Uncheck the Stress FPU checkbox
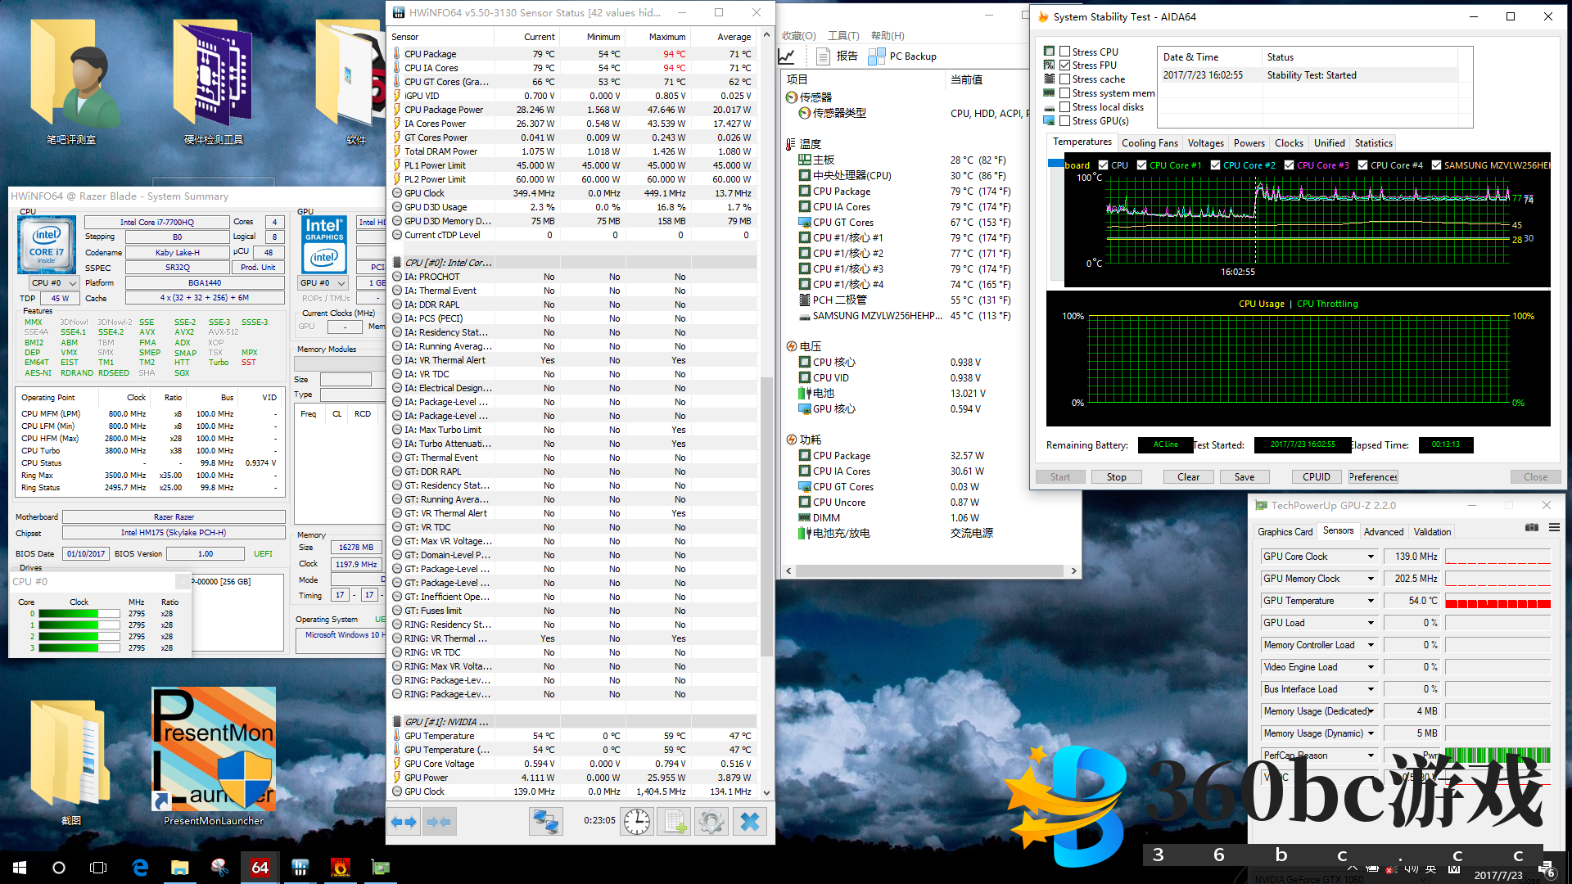 pyautogui.click(x=1065, y=65)
